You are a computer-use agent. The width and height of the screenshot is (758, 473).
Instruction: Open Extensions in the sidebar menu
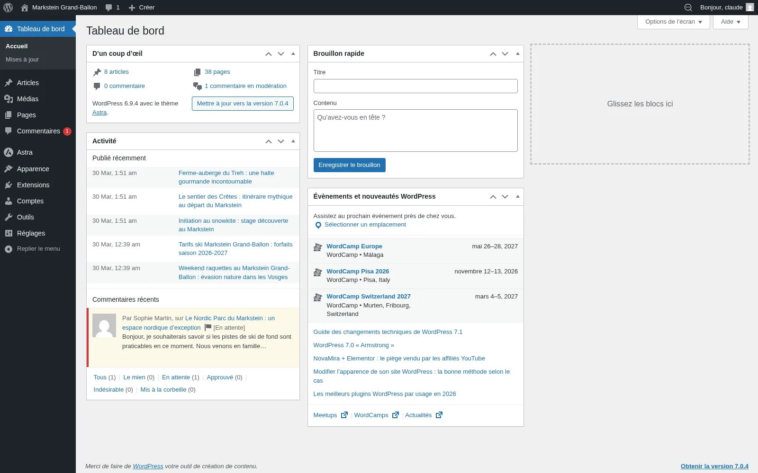coord(38,185)
